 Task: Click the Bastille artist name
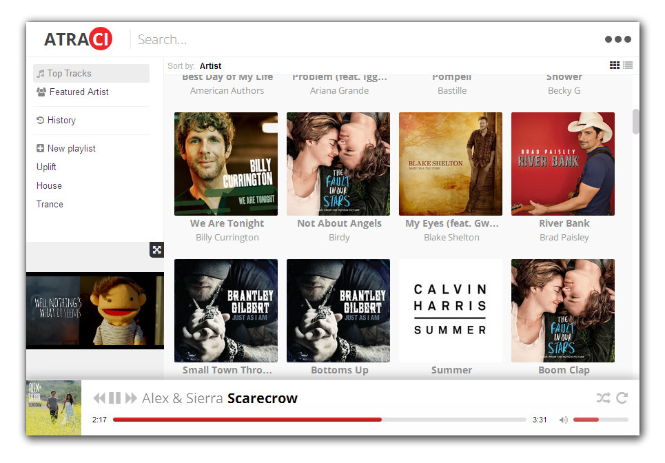[x=452, y=91]
